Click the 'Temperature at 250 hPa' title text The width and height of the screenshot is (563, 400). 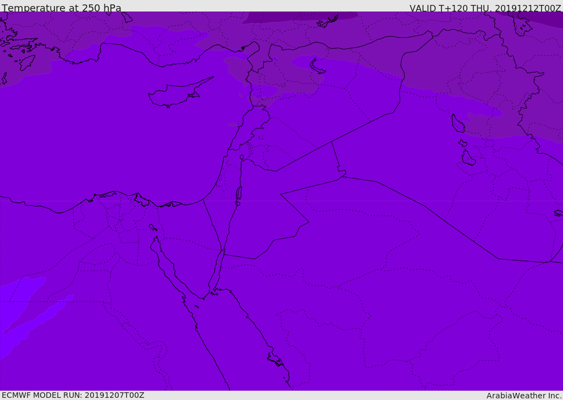62,8
